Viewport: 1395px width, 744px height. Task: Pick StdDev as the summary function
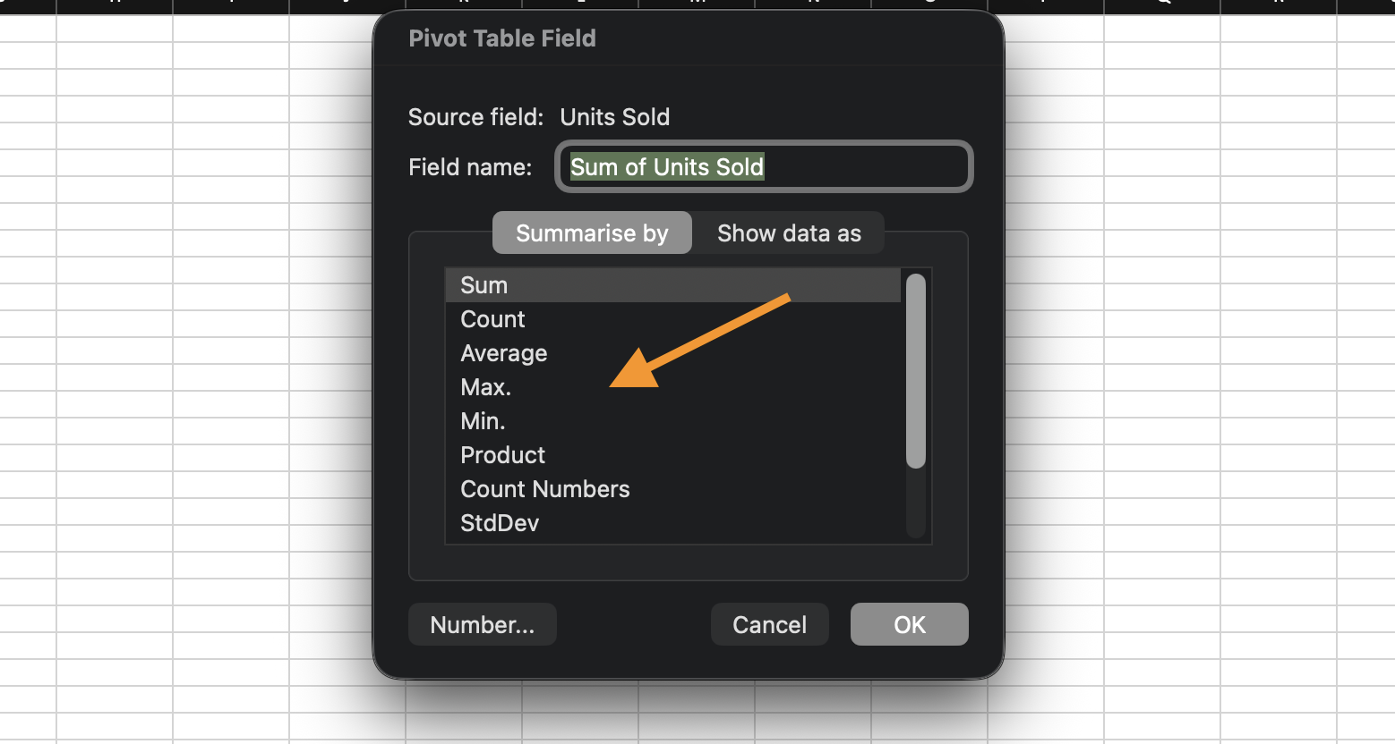500,523
